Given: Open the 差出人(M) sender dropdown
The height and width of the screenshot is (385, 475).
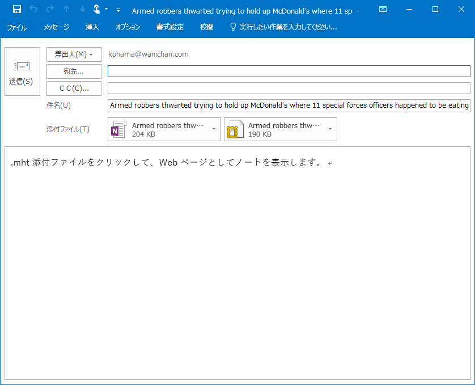Looking at the screenshot, I should [x=74, y=54].
